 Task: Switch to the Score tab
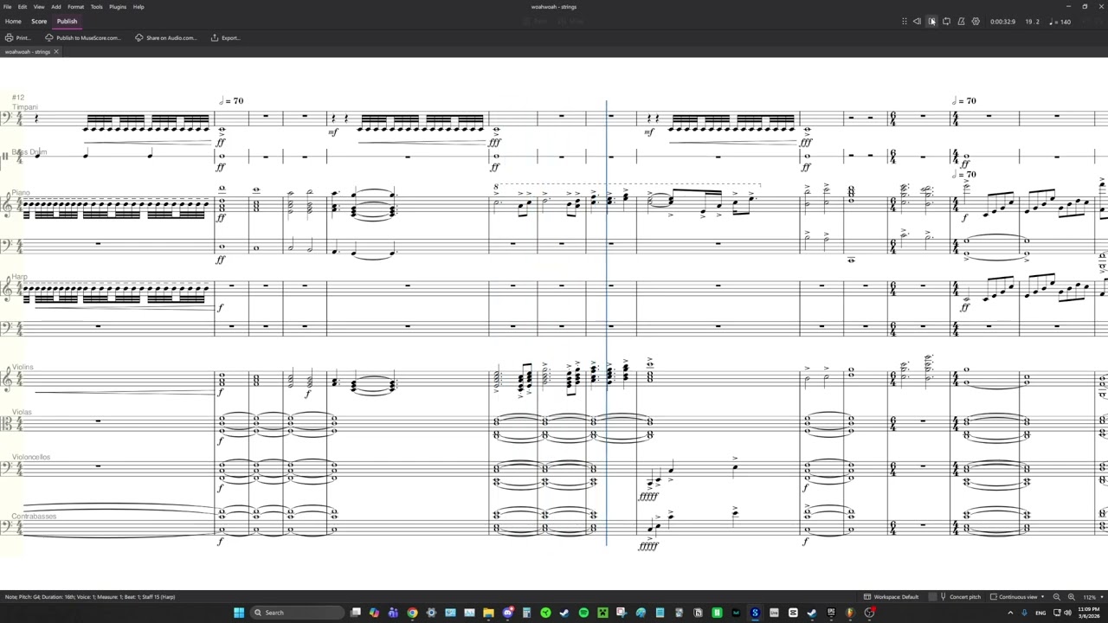click(x=39, y=21)
